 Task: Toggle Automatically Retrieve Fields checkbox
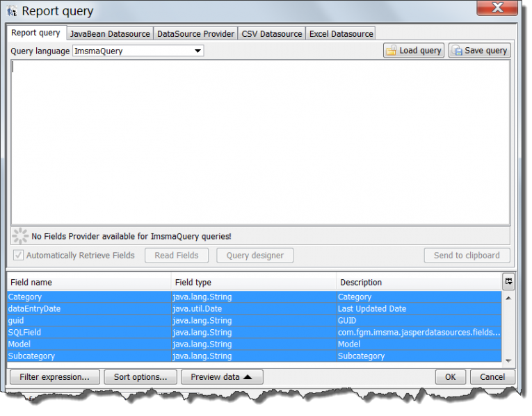[19, 256]
